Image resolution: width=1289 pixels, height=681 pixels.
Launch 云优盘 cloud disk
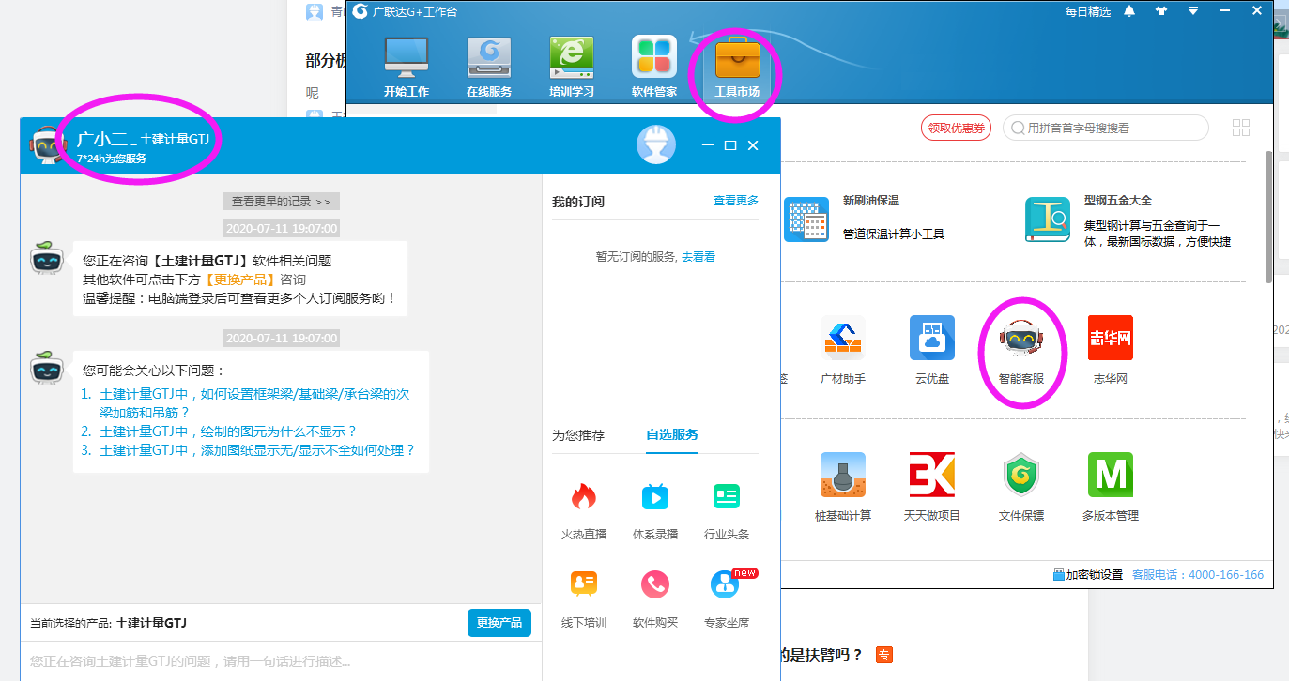[x=932, y=350]
